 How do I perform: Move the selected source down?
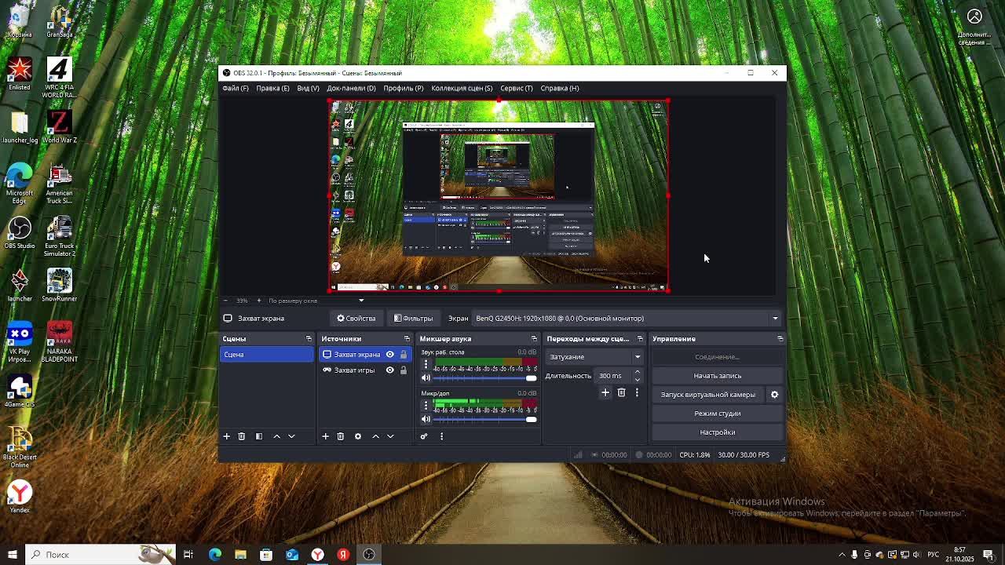click(390, 436)
